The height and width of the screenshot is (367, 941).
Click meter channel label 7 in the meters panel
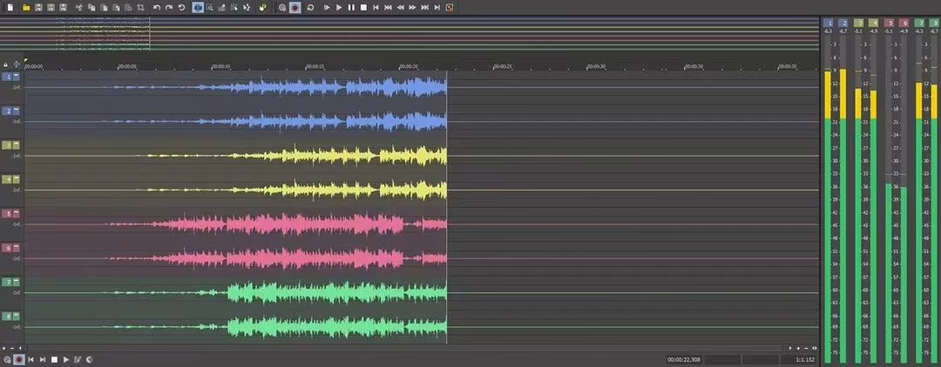point(919,23)
